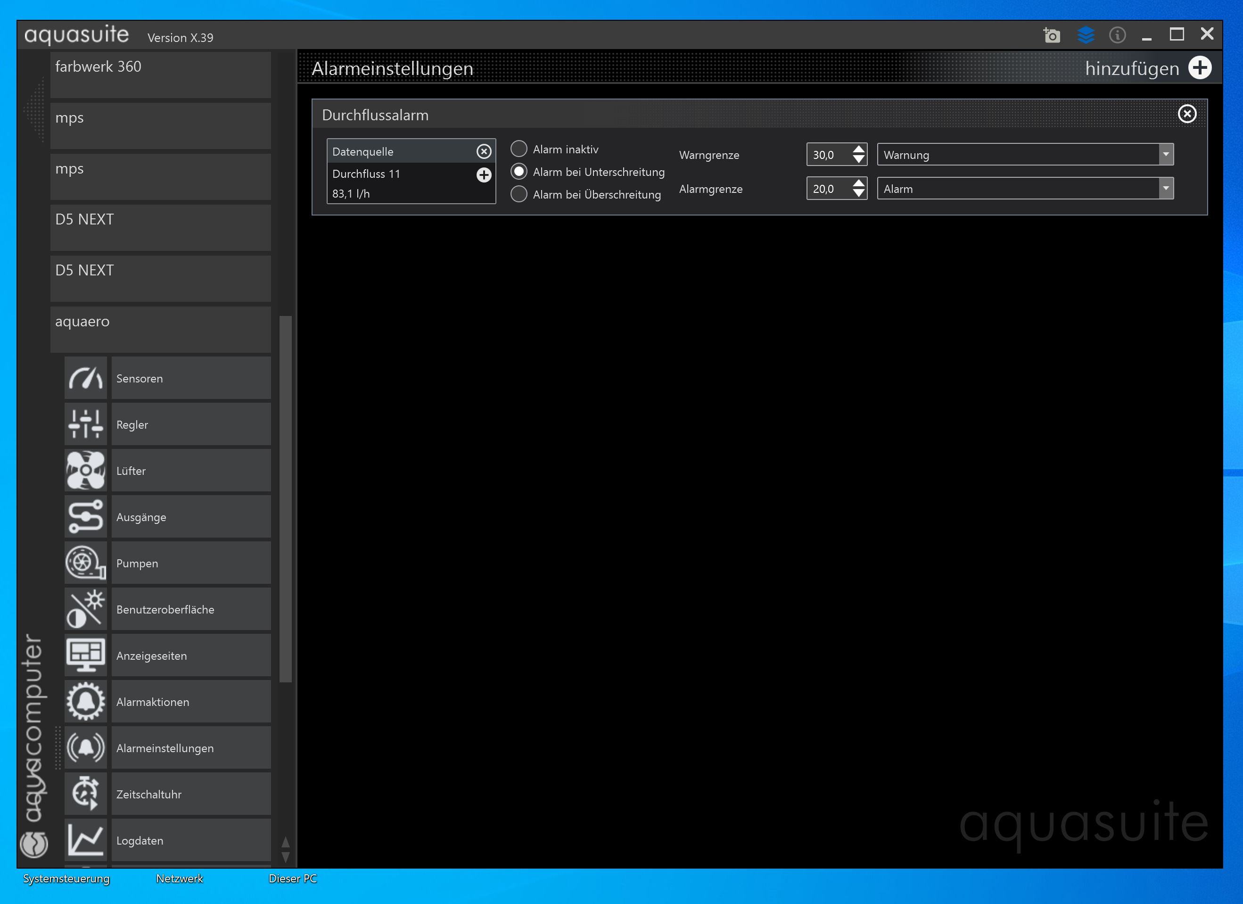
Task: Open the Sensoren gauge icon
Action: tap(85, 378)
